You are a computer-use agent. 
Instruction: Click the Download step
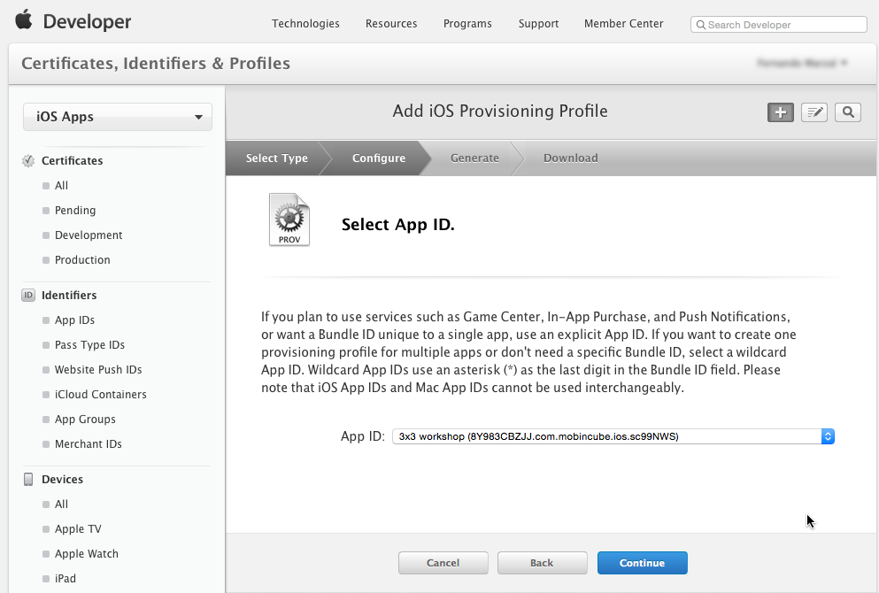pyautogui.click(x=571, y=158)
